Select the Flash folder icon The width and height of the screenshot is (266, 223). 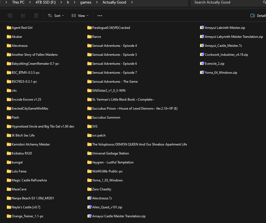[x=9, y=117]
